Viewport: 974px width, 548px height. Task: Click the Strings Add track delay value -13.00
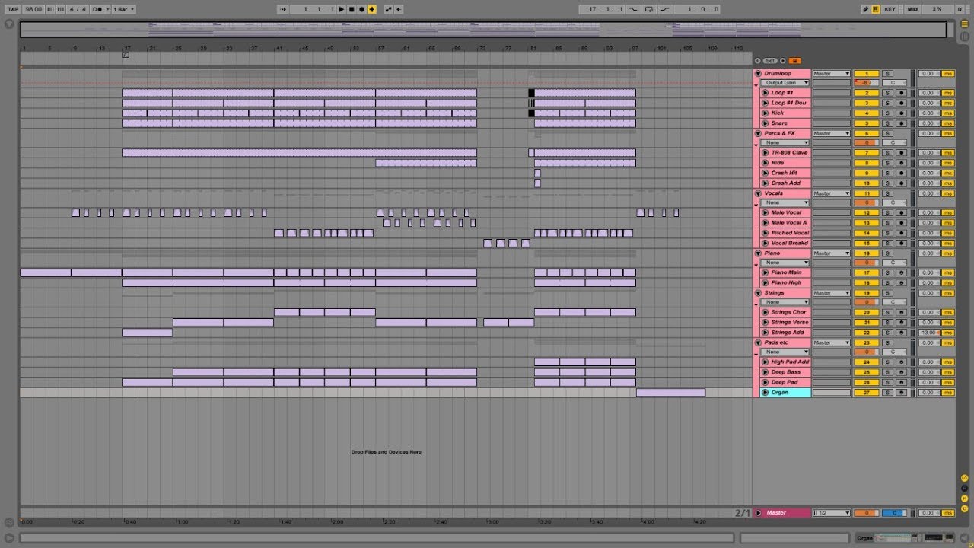tap(929, 333)
